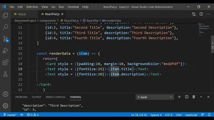Click AwesomeProject in the breadcrumb
Screen dimensions: 214x120
pyautogui.click(x=25, y=21)
